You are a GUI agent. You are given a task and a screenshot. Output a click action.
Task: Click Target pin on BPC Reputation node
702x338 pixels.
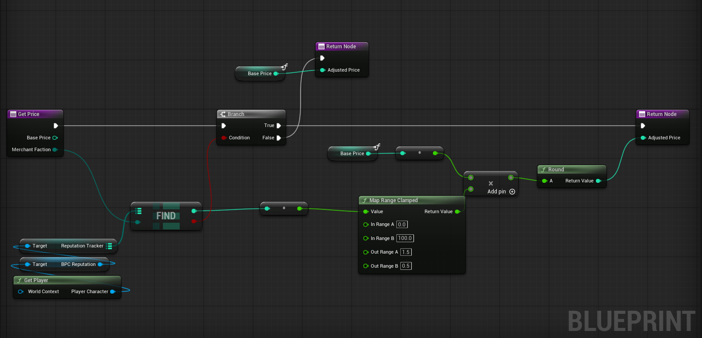tap(27, 265)
